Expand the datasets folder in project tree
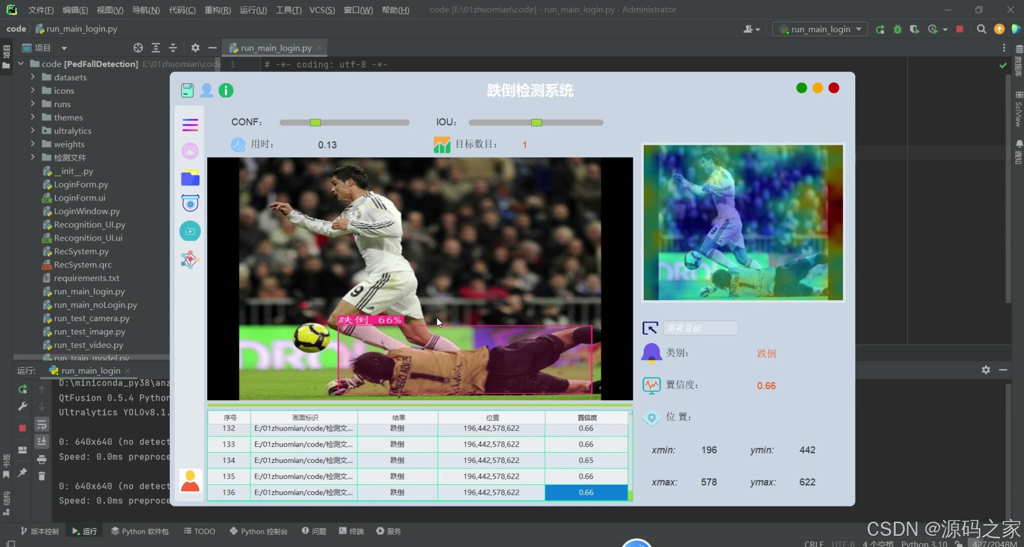 pos(32,77)
